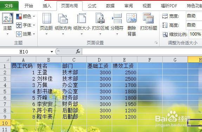Click 李安安's 财务部 department cell

tap(74, 104)
